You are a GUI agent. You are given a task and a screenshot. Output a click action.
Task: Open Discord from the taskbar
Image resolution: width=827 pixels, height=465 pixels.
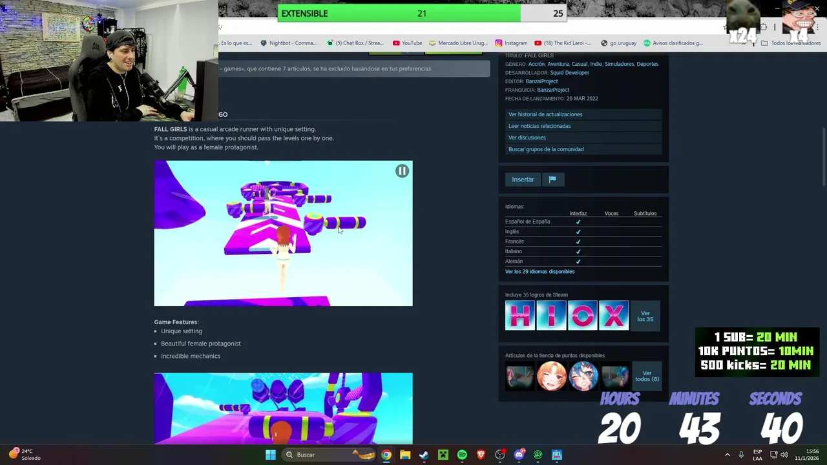[519, 455]
